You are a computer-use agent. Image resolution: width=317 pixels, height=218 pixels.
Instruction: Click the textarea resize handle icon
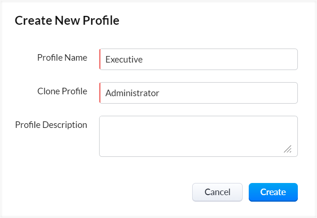[288, 149]
